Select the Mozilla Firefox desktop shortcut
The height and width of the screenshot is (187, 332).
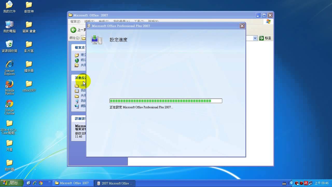click(9, 87)
